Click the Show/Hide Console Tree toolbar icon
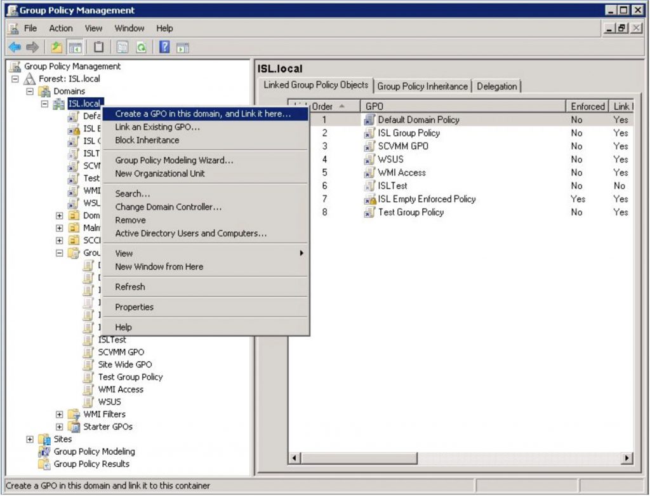Viewport: 650px width, 496px height. pos(74,48)
